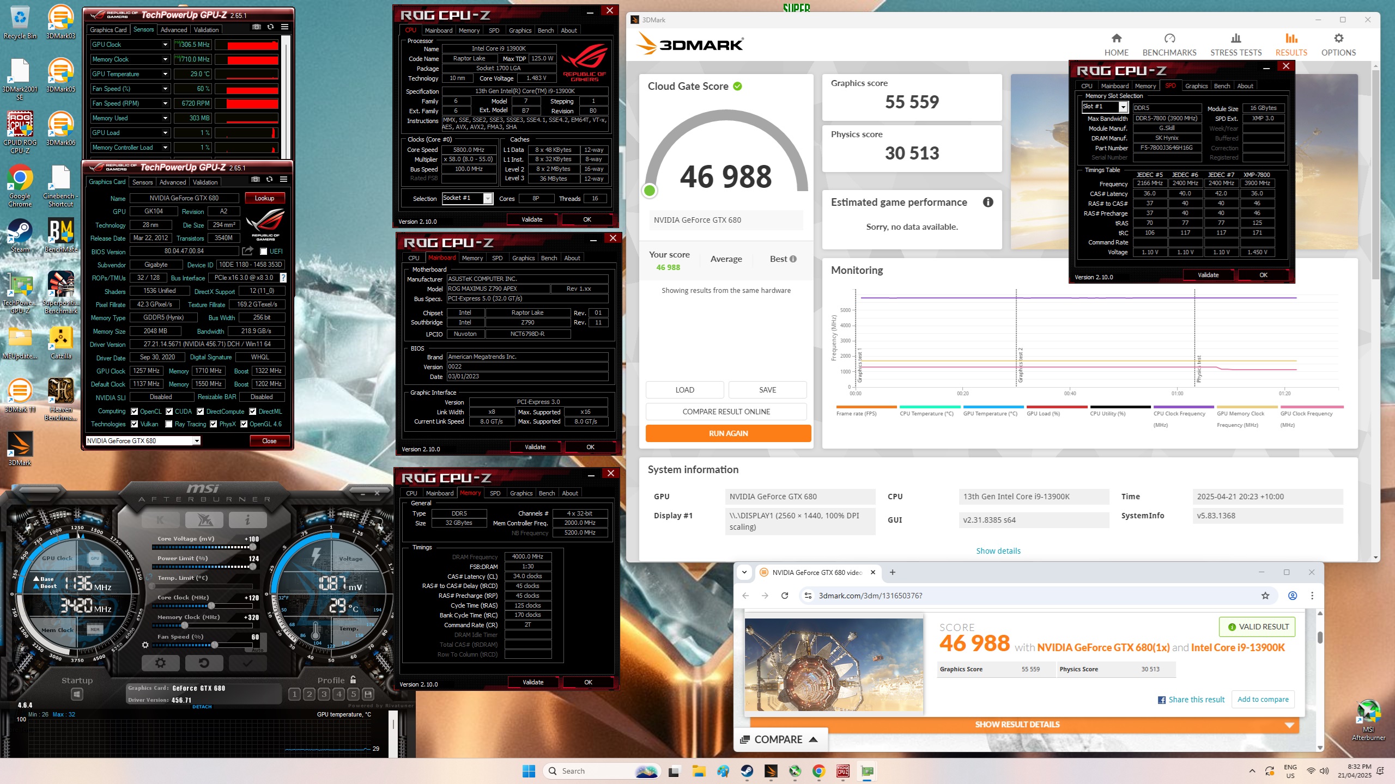Open Catzilla desktop shortcut
Screen dimensions: 1395x784
pos(60,342)
